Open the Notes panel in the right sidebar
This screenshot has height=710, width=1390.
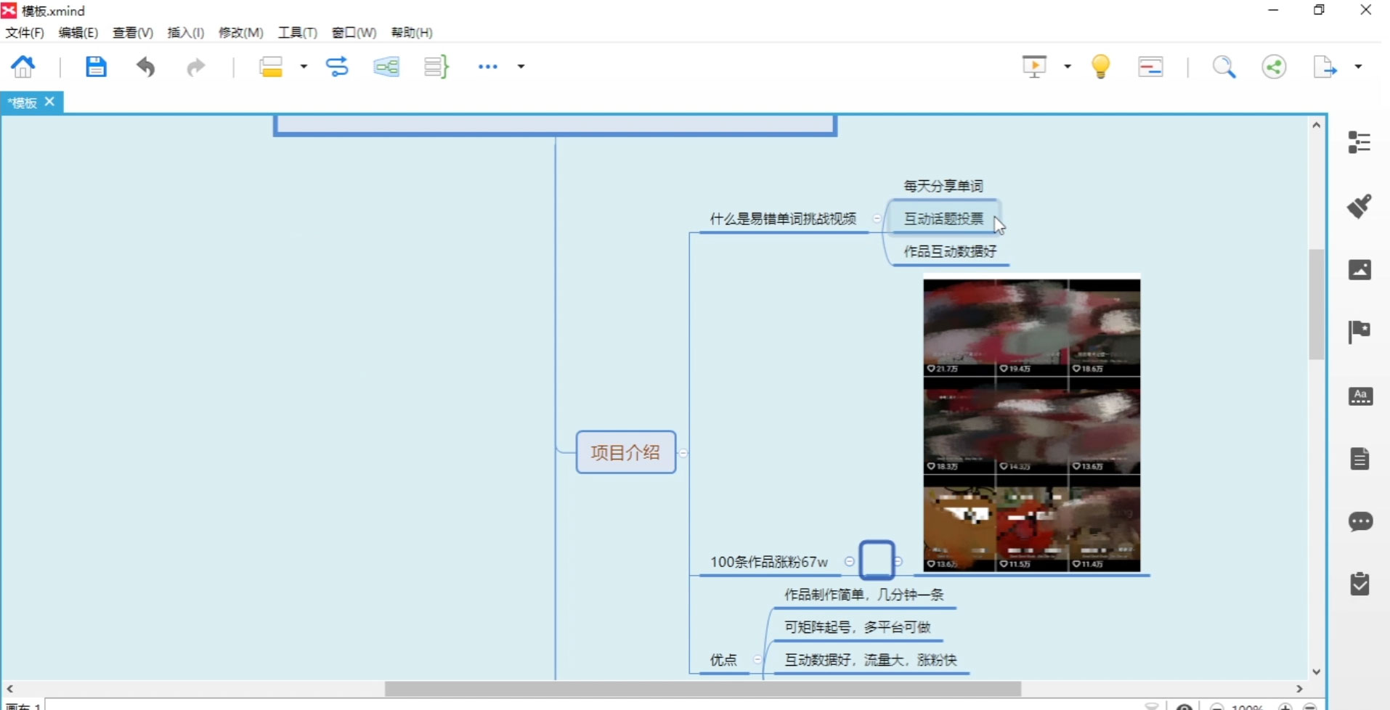coord(1359,457)
